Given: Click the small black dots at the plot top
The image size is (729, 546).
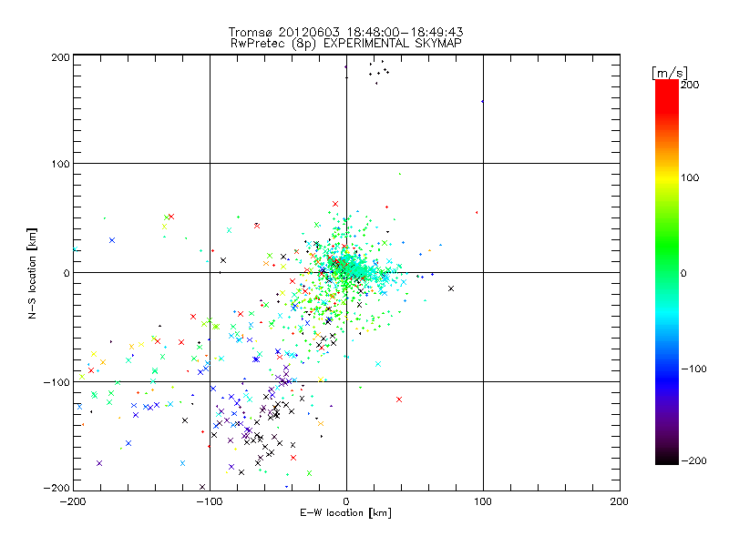Looking at the screenshot, I should 379,72.
